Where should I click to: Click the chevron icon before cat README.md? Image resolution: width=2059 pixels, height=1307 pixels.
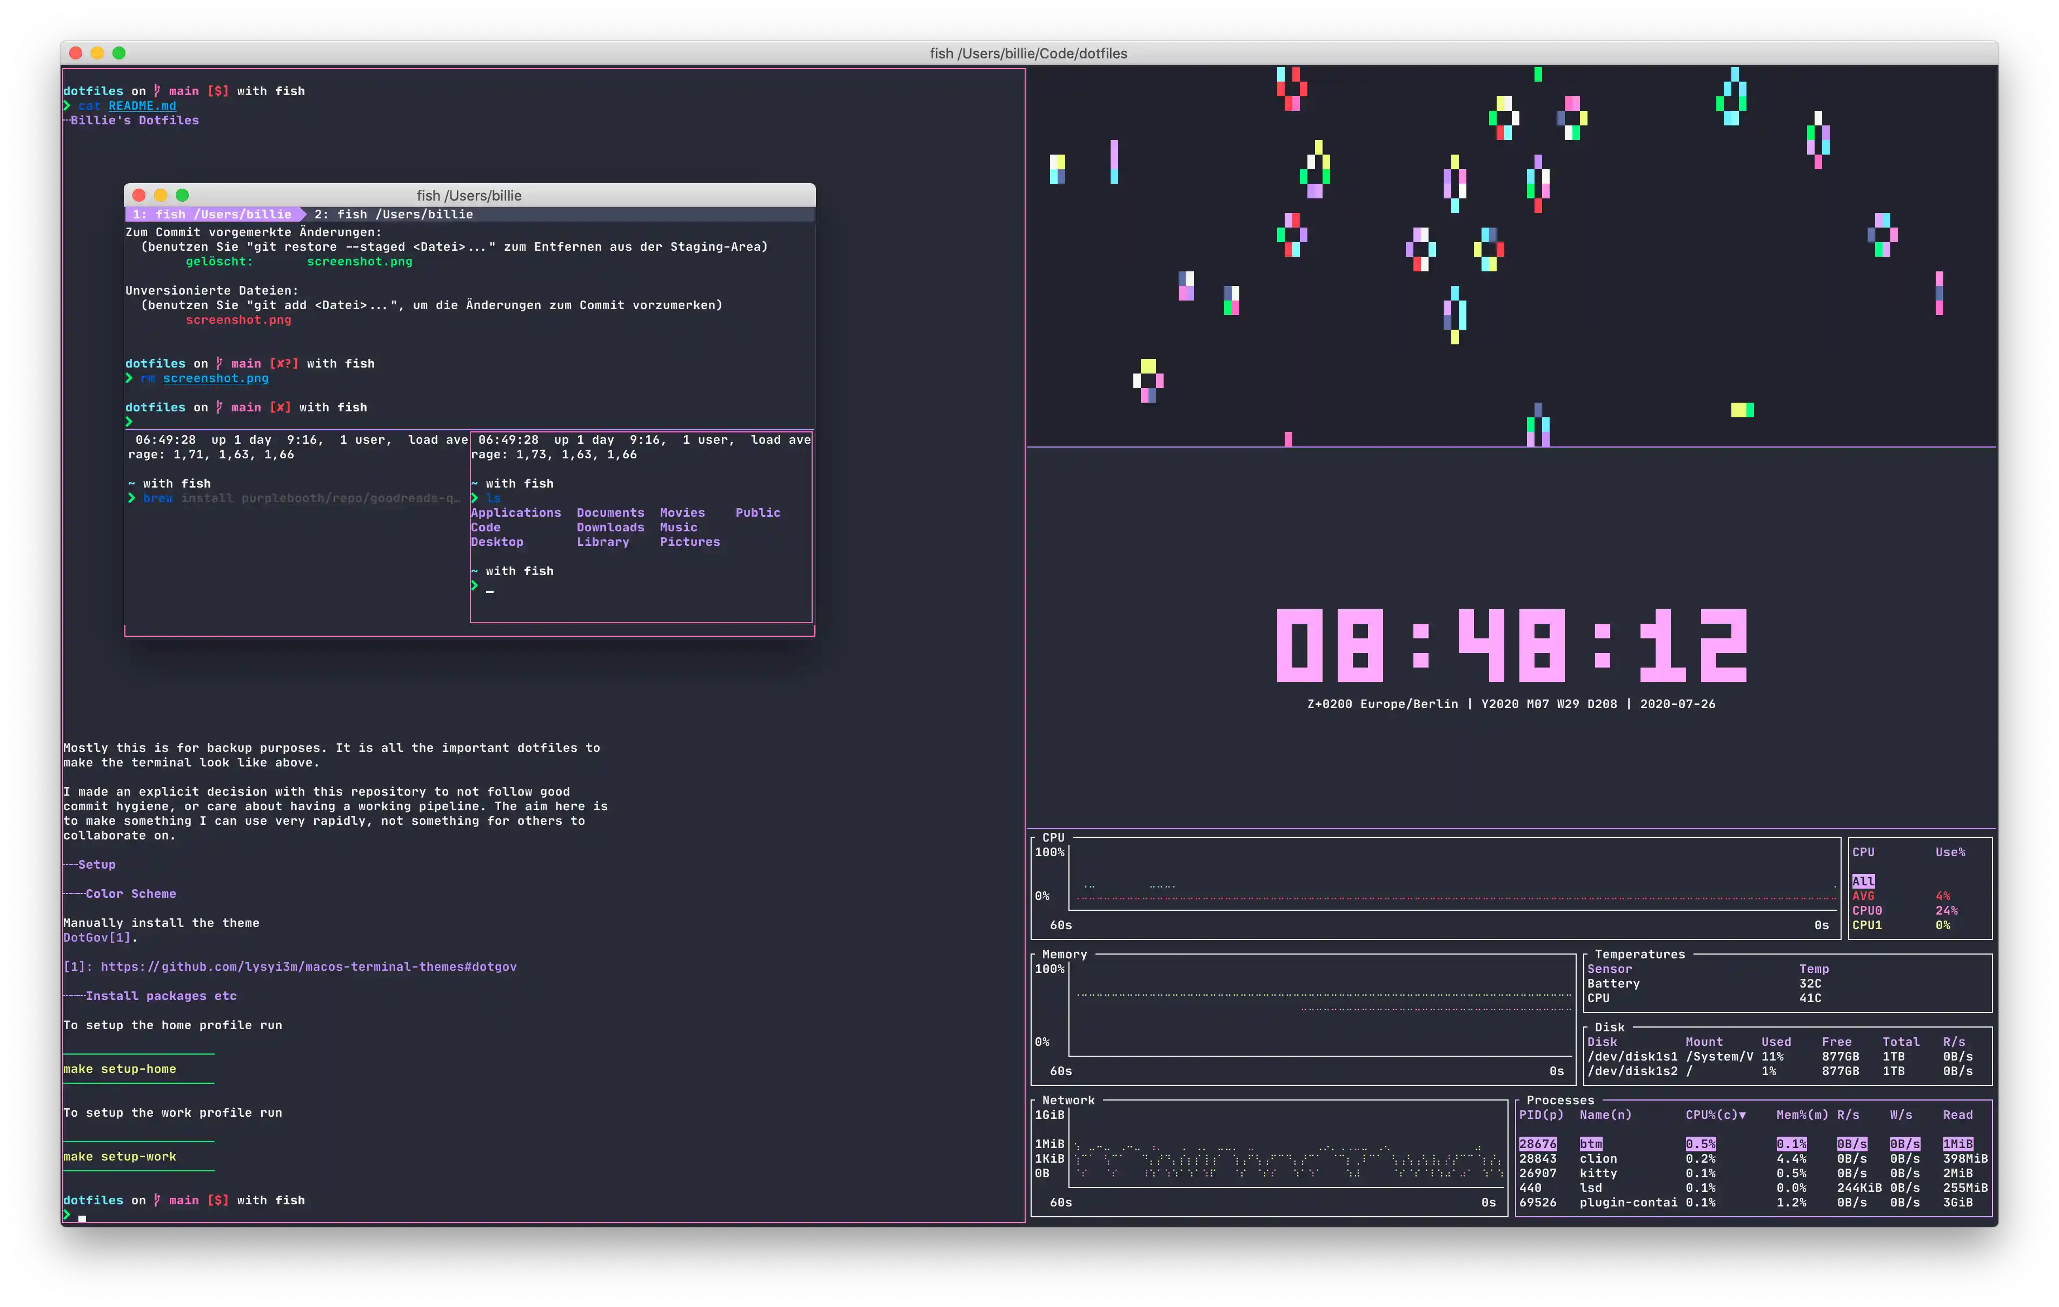pyautogui.click(x=68, y=105)
